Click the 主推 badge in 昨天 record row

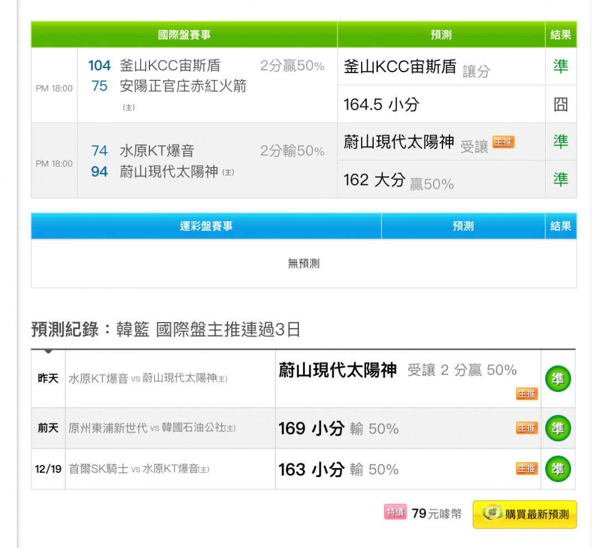[527, 394]
